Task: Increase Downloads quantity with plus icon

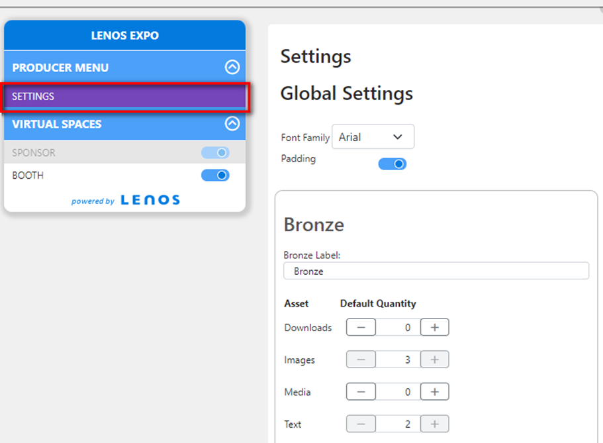Action: 435,327
